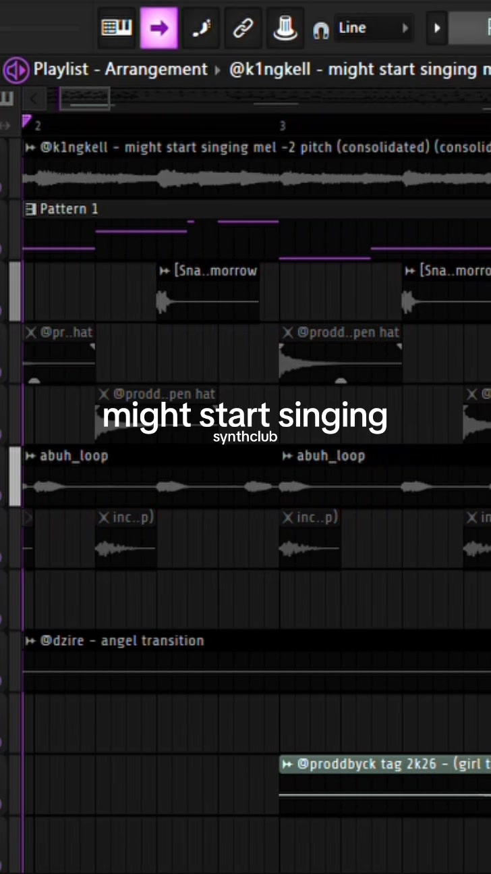Open the Playlist speaker menu icon
Image resolution: width=491 pixels, height=874 pixels.
(x=16, y=70)
